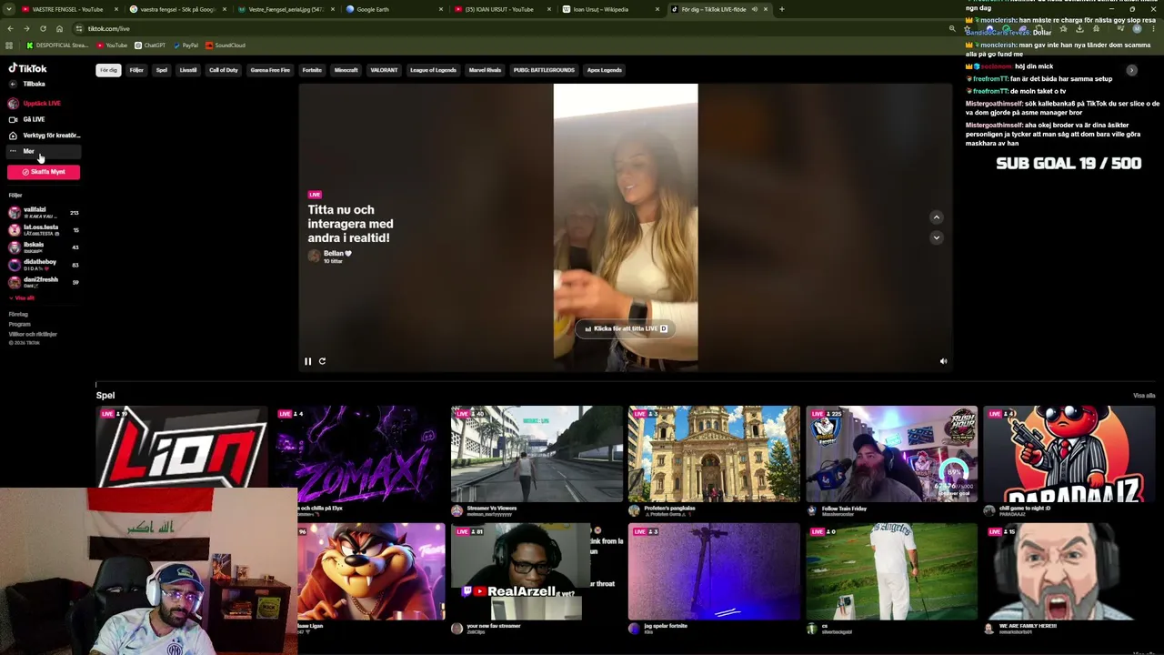Click the Upptäck LIVE sidebar link
The height and width of the screenshot is (655, 1164).
[42, 104]
